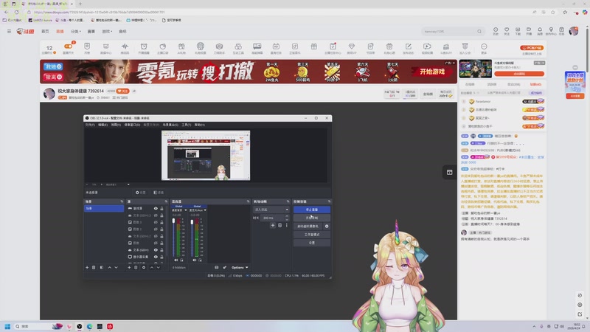590x332 pixels.
Task: Open the 编辑(E) menu in OBS
Action: tap(103, 125)
